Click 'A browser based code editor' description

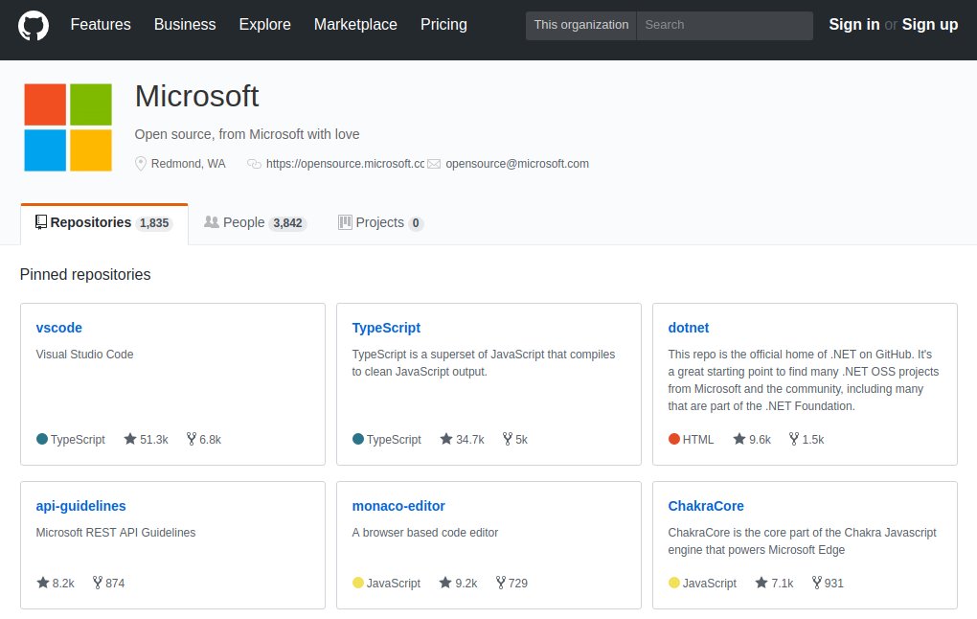[425, 533]
